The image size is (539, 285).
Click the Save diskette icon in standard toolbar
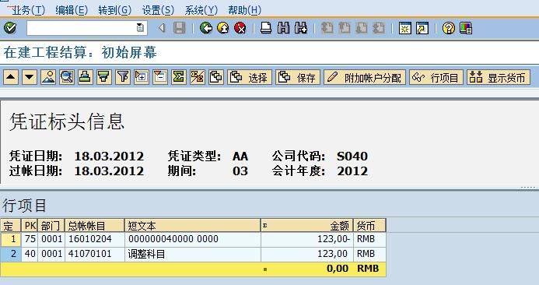coord(179,28)
